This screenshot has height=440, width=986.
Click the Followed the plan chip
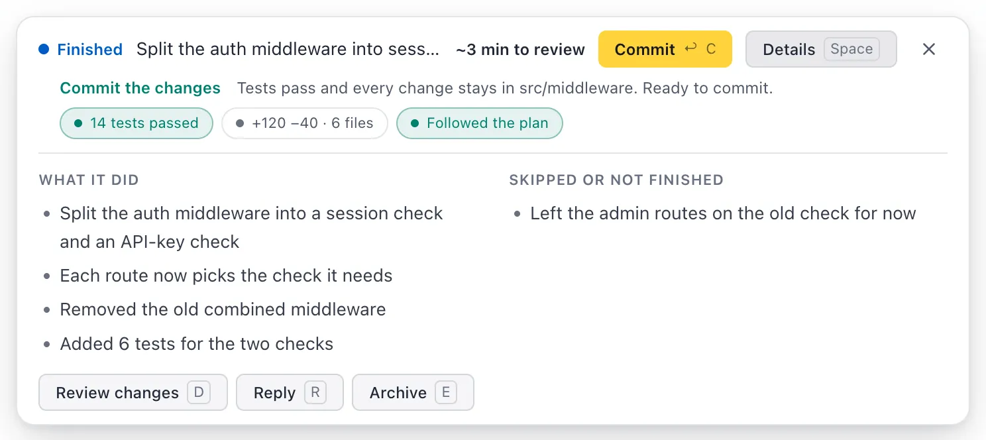pyautogui.click(x=480, y=123)
